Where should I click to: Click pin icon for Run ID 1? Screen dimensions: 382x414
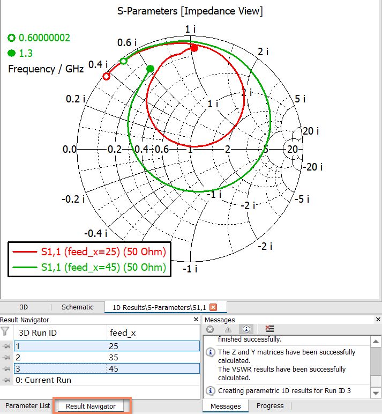[x=7, y=346]
